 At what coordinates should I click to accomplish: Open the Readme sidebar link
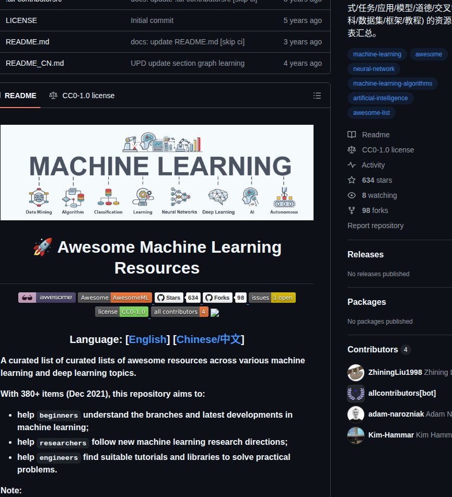[x=376, y=135]
